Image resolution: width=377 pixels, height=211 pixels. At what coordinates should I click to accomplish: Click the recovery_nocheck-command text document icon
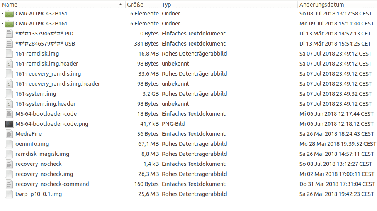coord(9,184)
